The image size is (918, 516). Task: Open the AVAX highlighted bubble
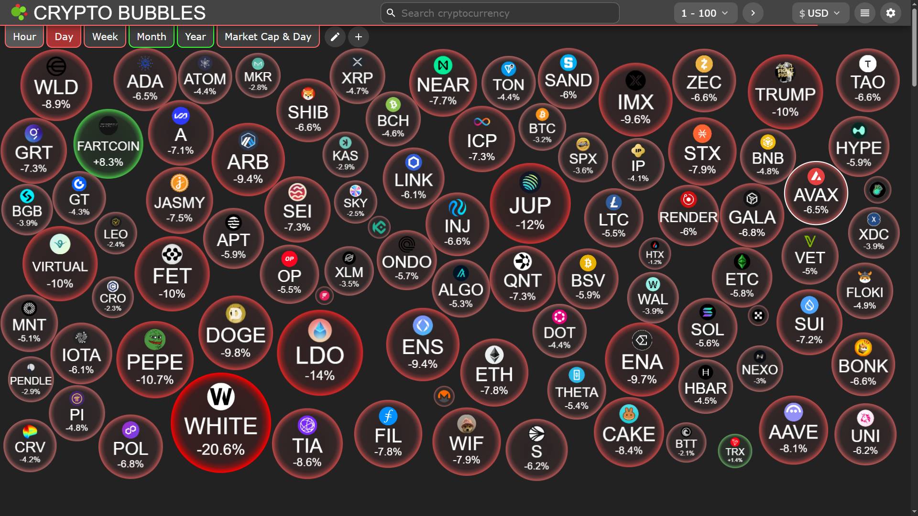(816, 193)
